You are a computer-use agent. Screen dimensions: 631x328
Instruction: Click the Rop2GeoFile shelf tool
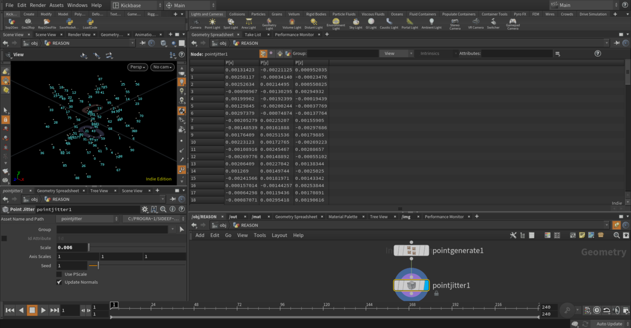[47, 23]
